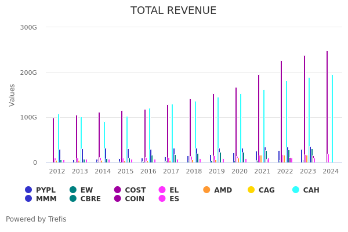Toggle the EL series legend text
Image resolution: width=348 pixels, height=232 pixels.
(x=174, y=190)
